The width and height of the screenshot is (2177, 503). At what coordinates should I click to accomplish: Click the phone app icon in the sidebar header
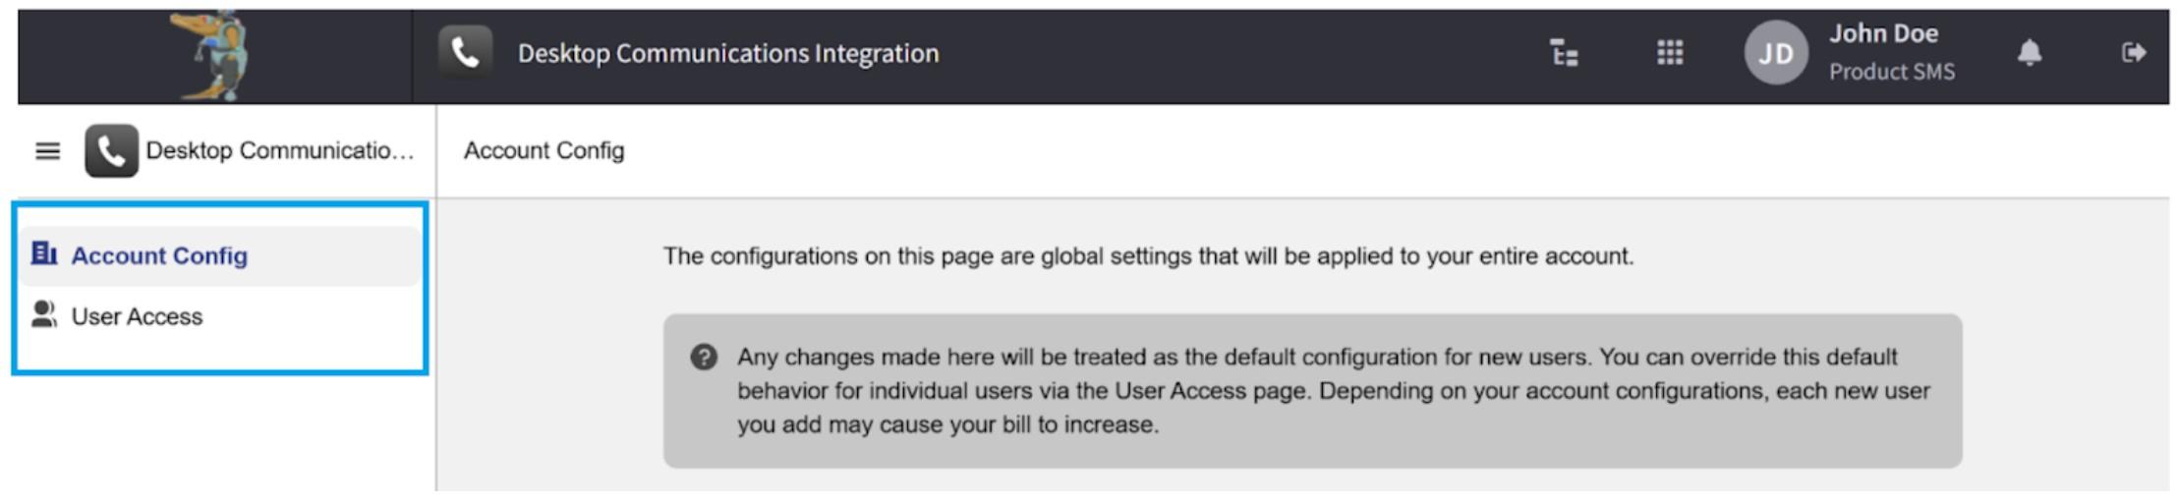[x=111, y=151]
